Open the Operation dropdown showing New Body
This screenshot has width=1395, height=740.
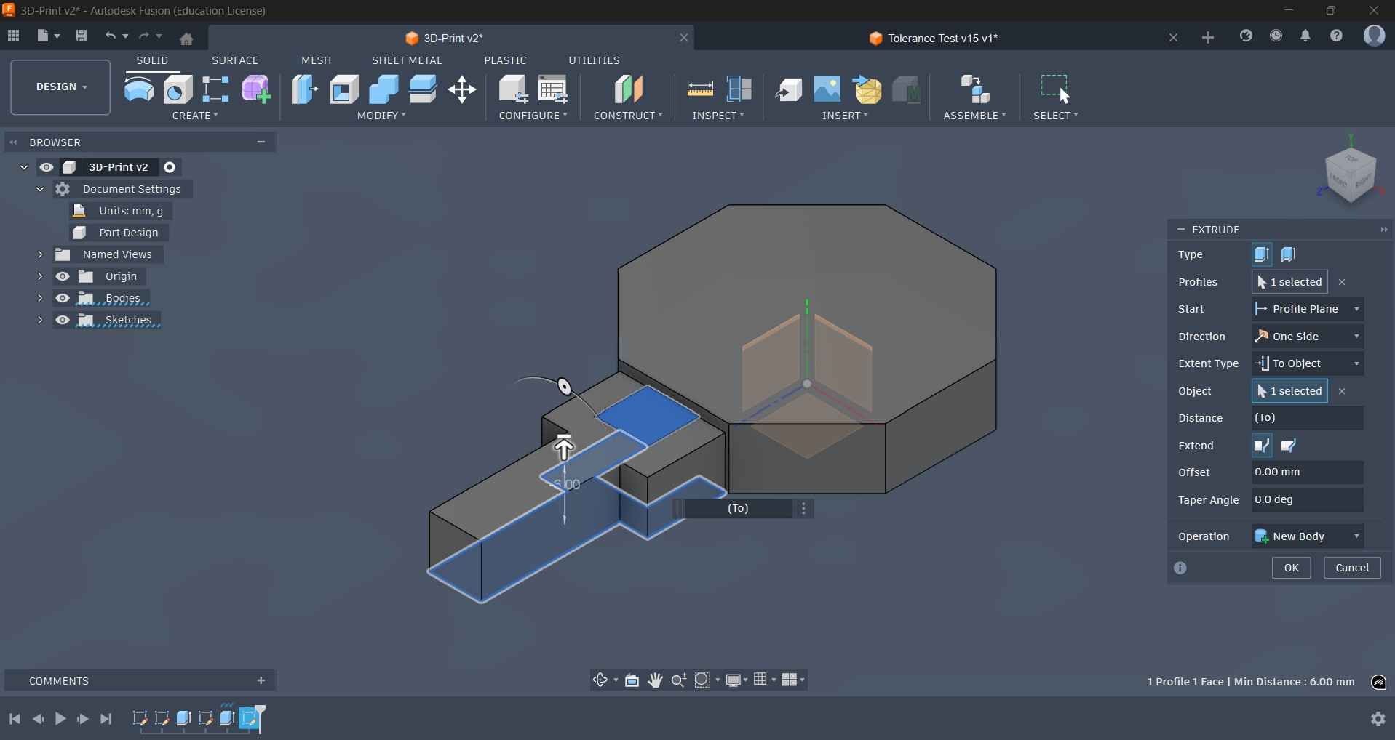coord(1306,536)
